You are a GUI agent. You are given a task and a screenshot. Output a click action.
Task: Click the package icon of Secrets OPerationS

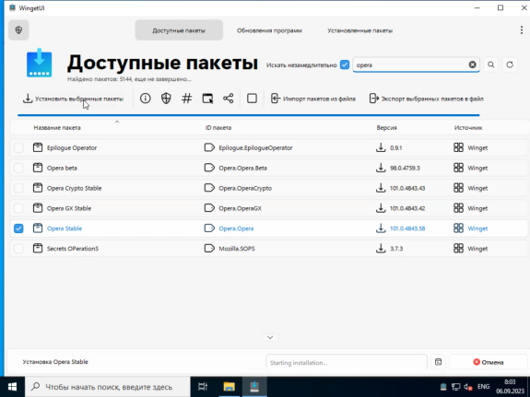pyautogui.click(x=38, y=249)
